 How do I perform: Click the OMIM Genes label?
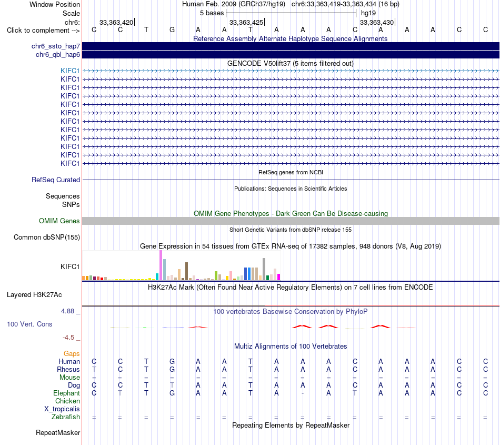click(59, 221)
